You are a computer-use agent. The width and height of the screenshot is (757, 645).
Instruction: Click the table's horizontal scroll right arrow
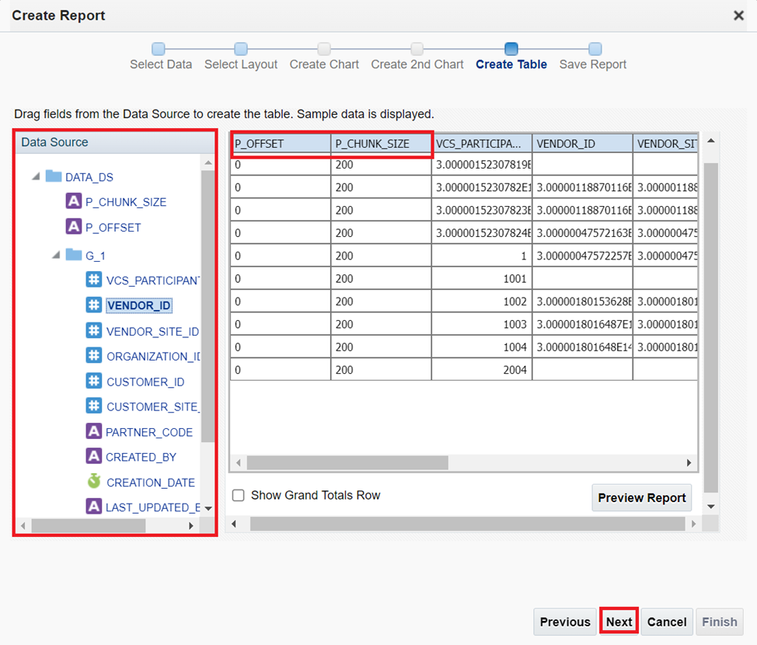coord(689,462)
